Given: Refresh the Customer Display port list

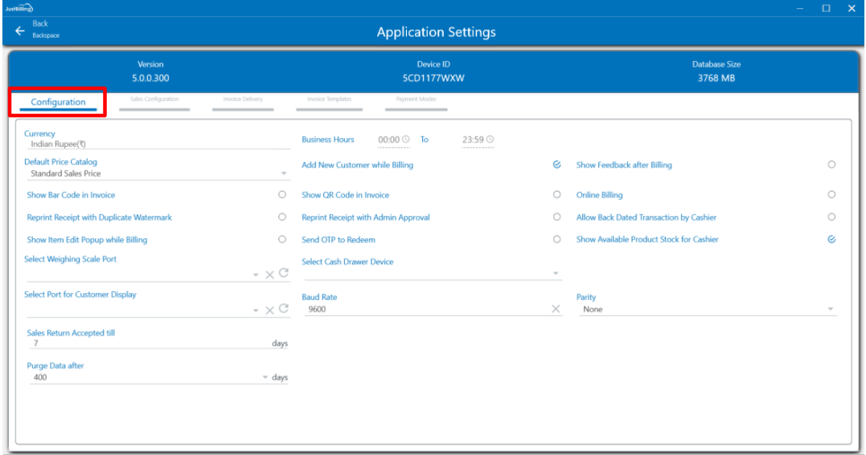Looking at the screenshot, I should [x=283, y=310].
